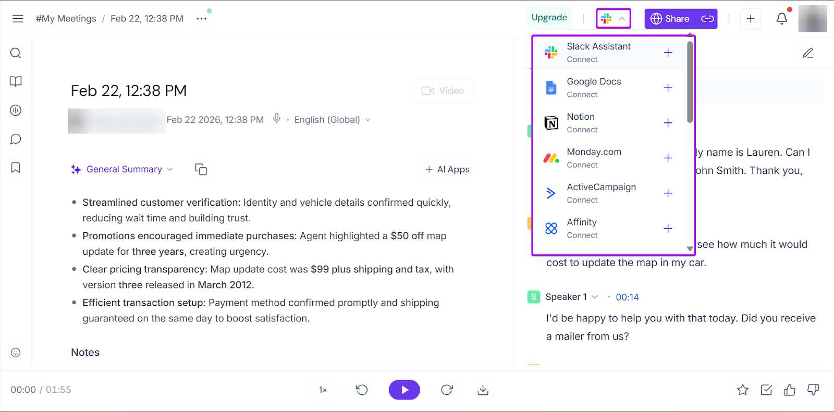This screenshot has height=412, width=834.
Task: Open the search icon in sidebar
Action: pos(16,53)
